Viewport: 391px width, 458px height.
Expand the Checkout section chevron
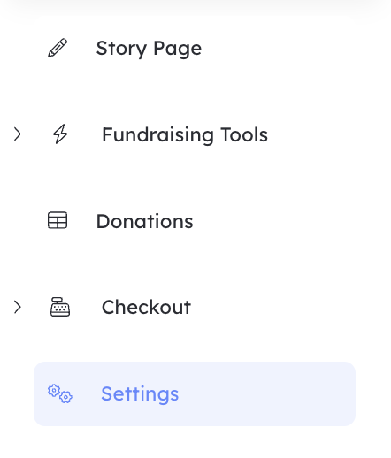[18, 307]
